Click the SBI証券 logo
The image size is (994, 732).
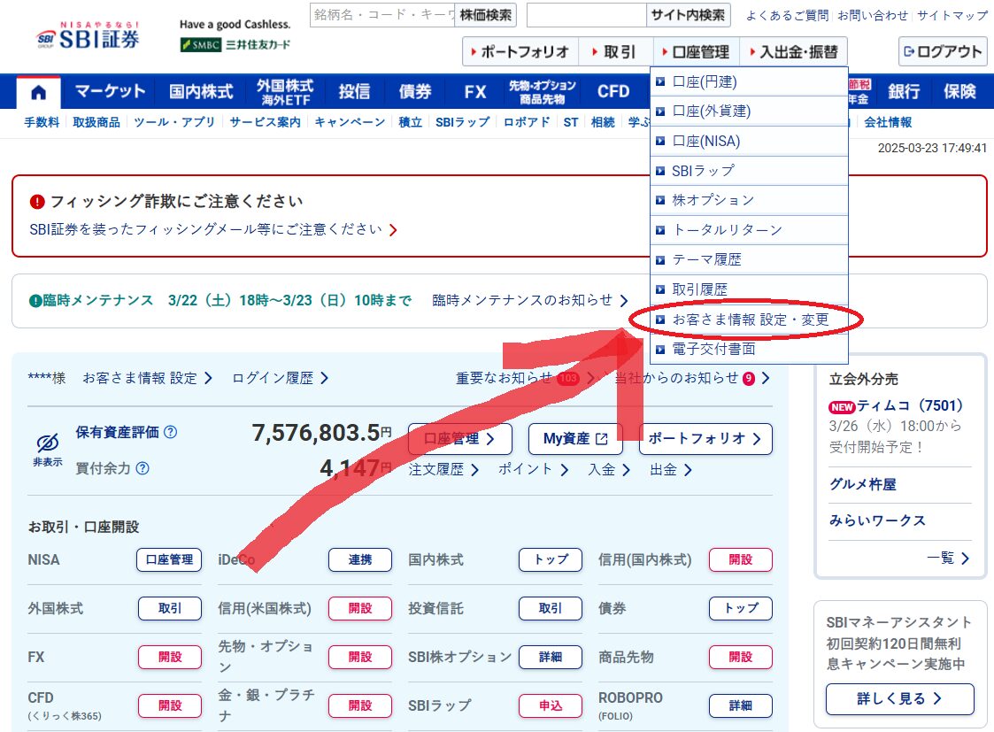coord(60,35)
